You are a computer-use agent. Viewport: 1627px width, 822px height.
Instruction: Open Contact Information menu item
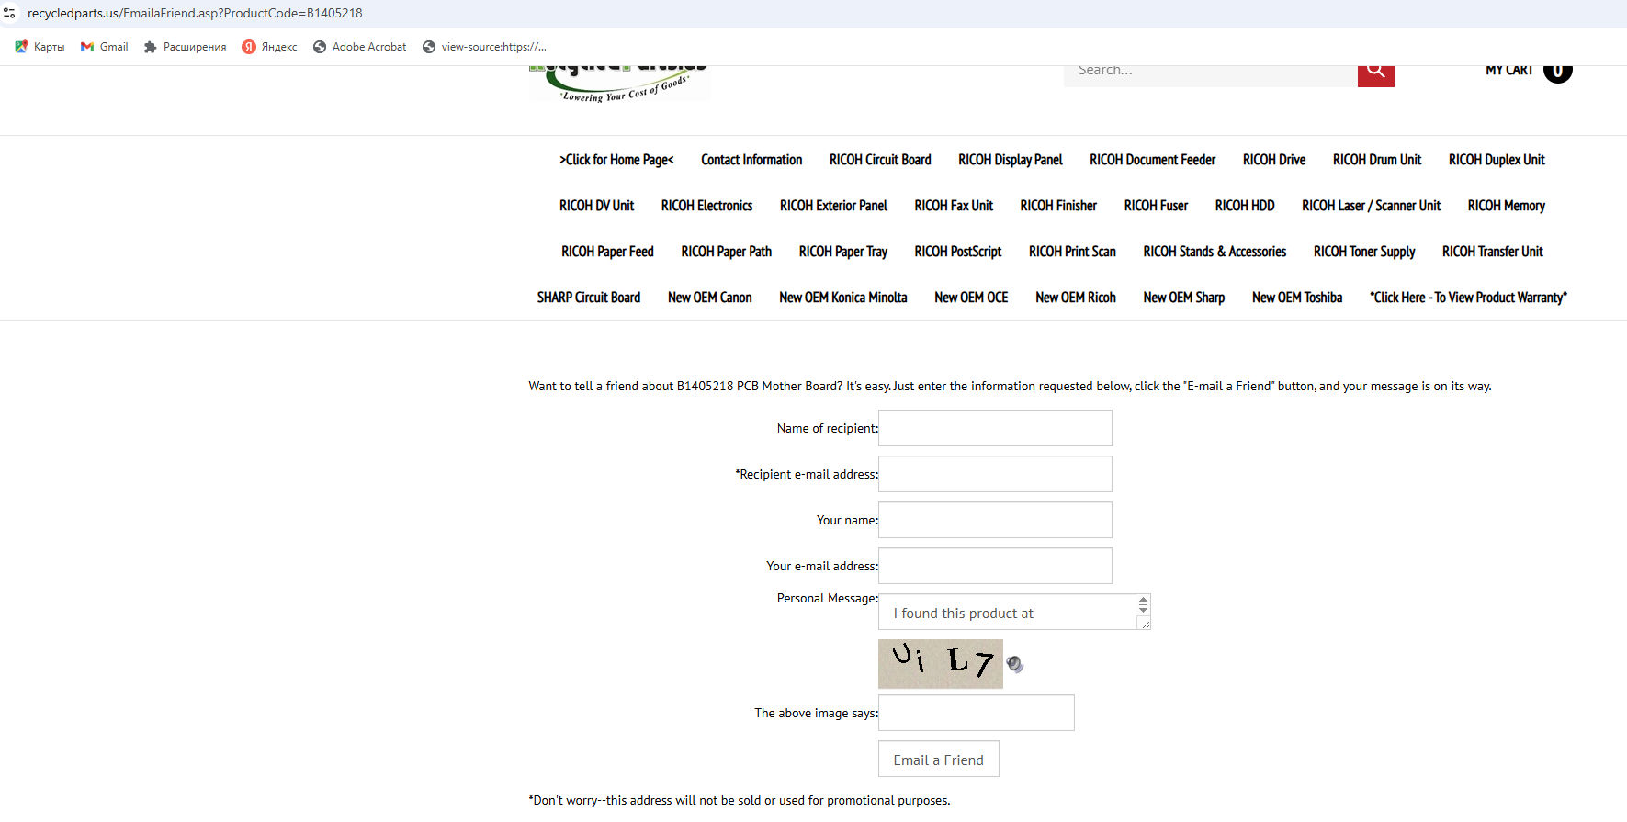[x=751, y=160]
